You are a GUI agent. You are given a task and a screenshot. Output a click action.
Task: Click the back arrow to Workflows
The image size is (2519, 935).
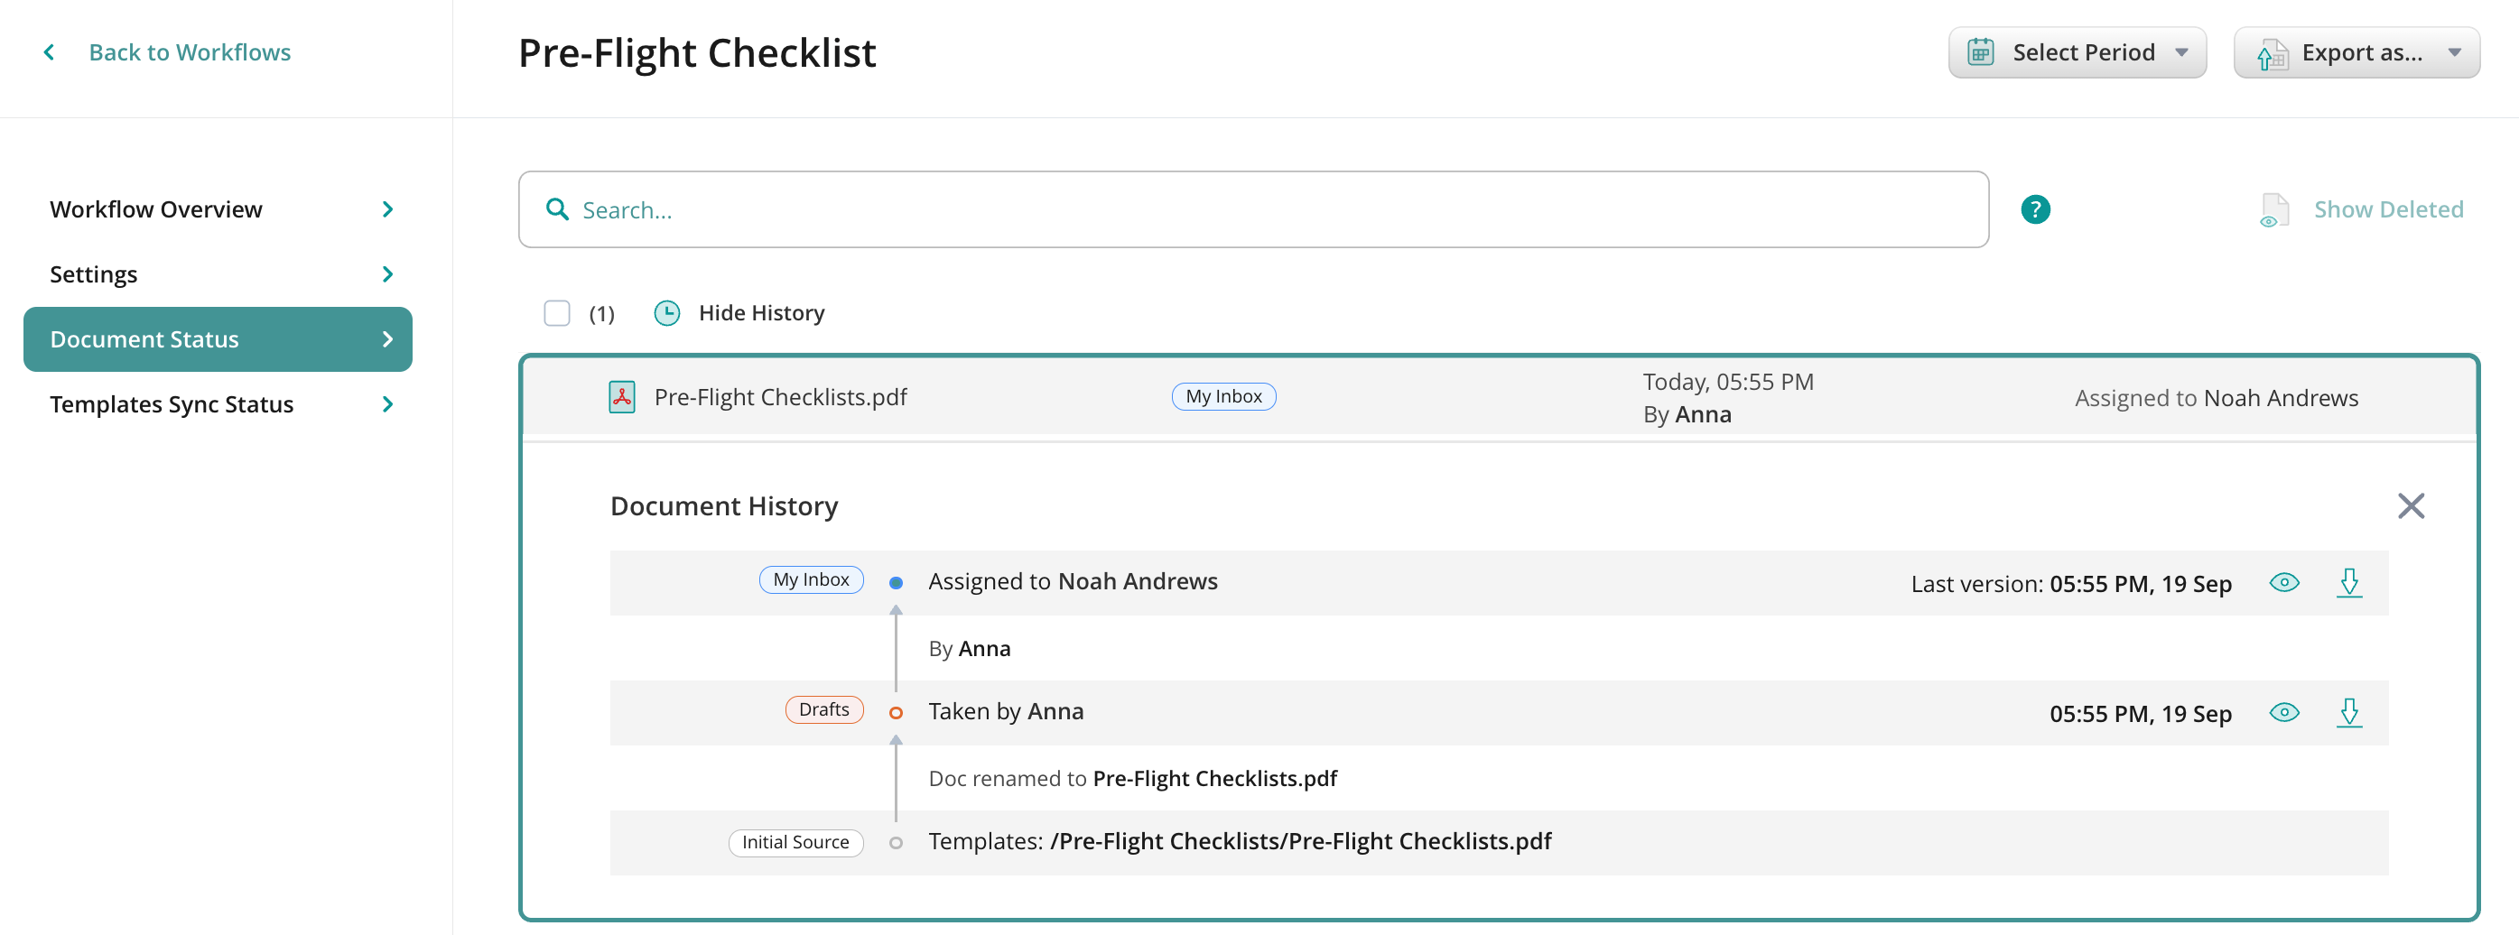(49, 51)
